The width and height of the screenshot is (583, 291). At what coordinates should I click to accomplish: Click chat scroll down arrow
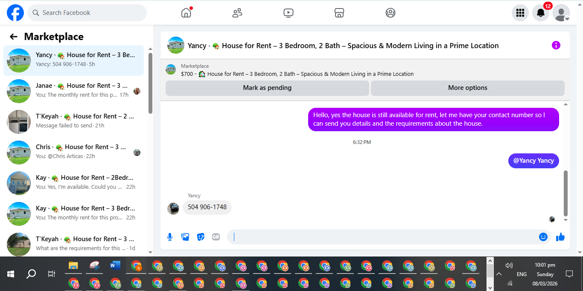(566, 220)
